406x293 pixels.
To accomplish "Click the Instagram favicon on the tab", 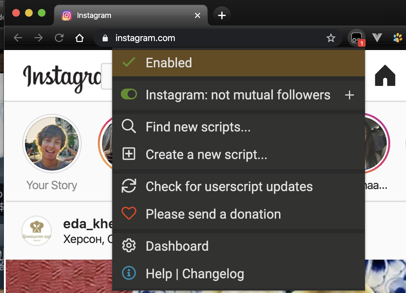I will tap(67, 15).
